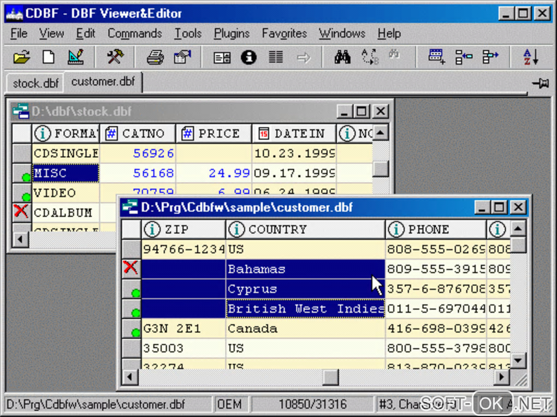Screen dimensions: 557x417
Task: Click left arrow of customer.dbf horizontal scrollbar
Action: click(x=129, y=377)
